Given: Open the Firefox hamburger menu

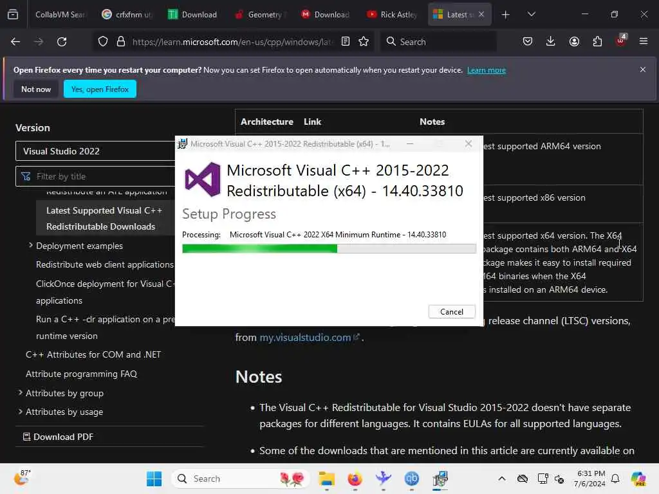Looking at the screenshot, I should pos(643,42).
